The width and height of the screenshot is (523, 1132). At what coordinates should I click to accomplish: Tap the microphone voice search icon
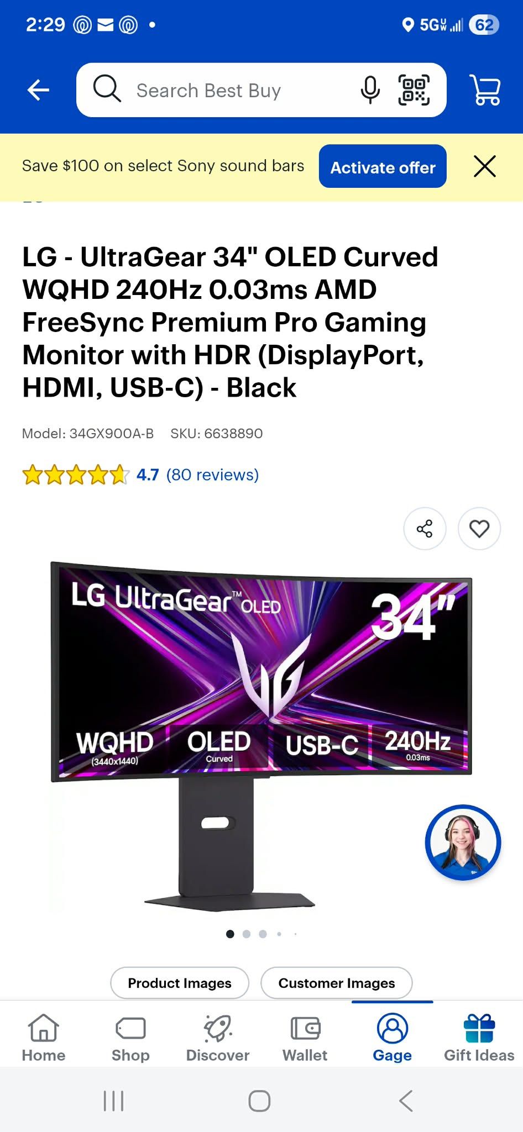[x=370, y=90]
